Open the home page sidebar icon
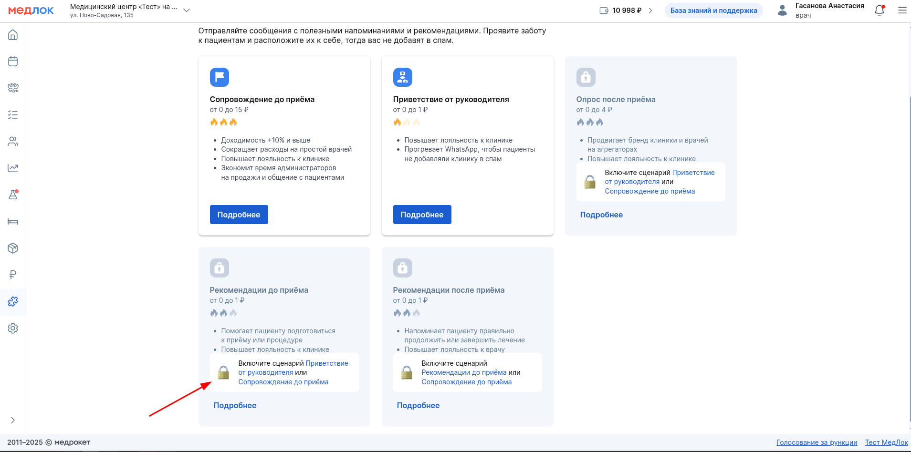 click(x=13, y=35)
